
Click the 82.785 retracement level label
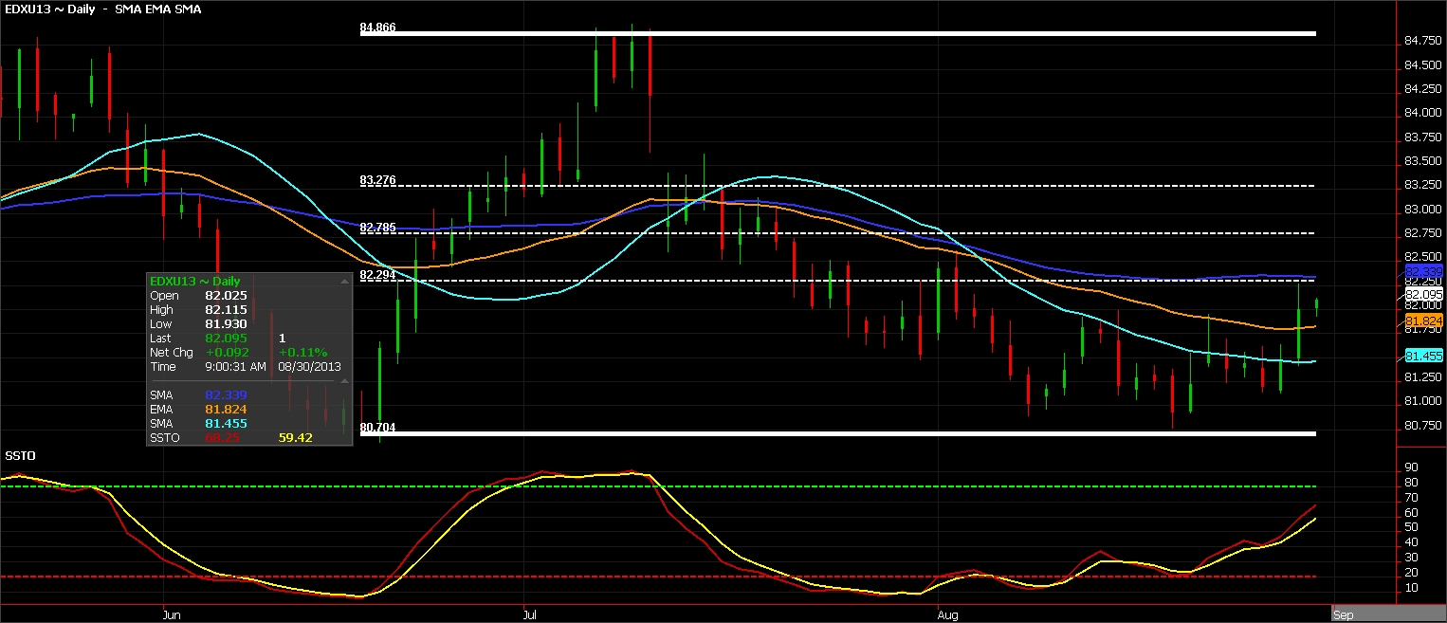pos(377,228)
